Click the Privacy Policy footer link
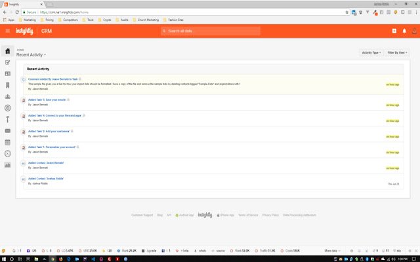The height and width of the screenshot is (262, 420). pos(270,215)
